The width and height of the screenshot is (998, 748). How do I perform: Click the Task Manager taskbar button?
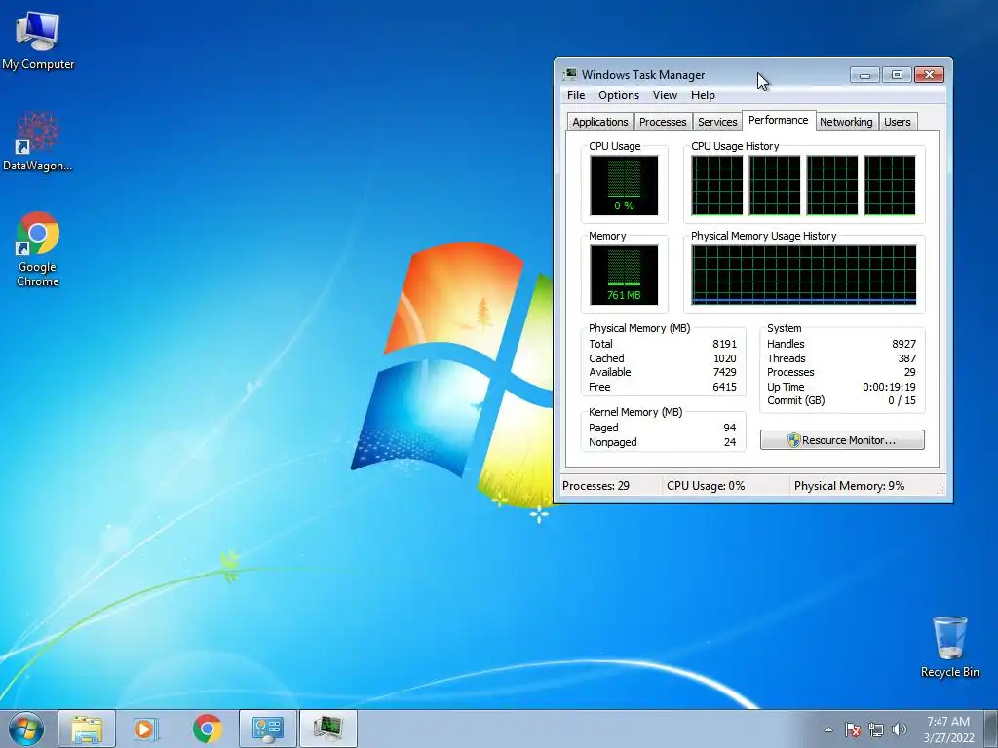(x=327, y=729)
